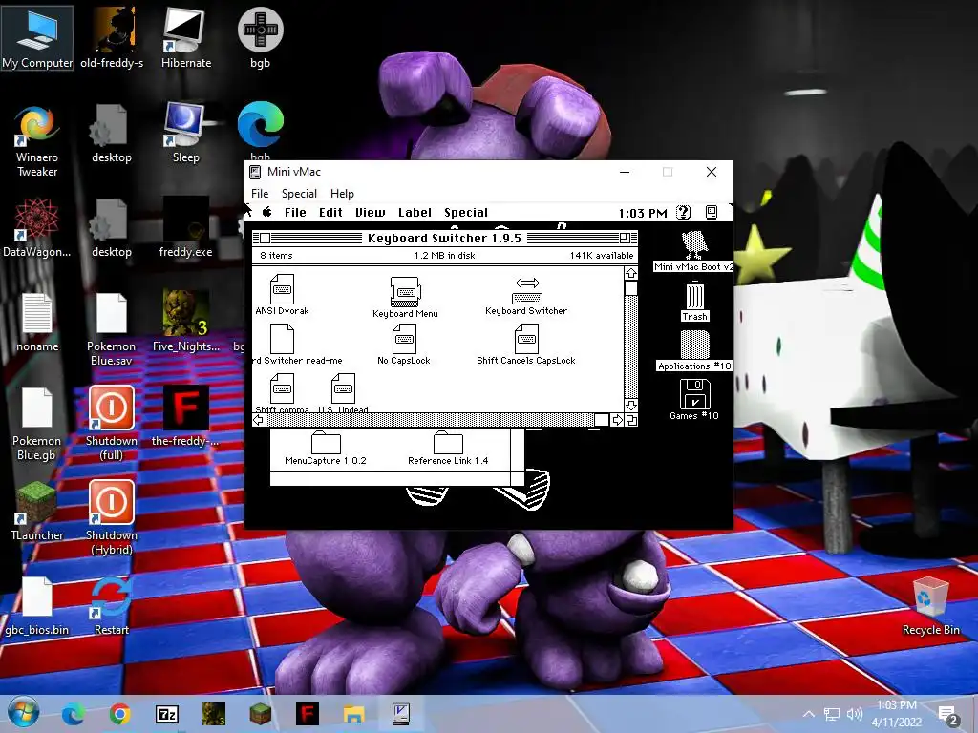The image size is (978, 733).
Task: Select the gbc_bios.bin file icon
Action: click(37, 606)
